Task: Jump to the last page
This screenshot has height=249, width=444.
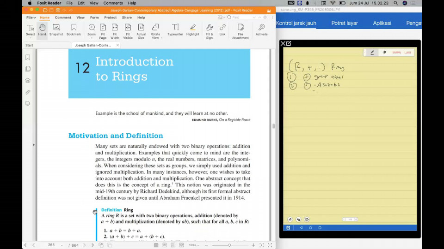Action: [92, 245]
